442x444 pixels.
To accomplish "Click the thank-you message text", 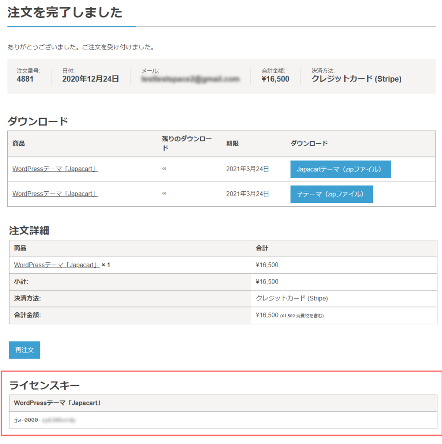I will [x=81, y=47].
